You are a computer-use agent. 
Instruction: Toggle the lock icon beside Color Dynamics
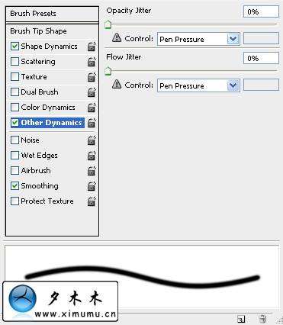pos(92,108)
